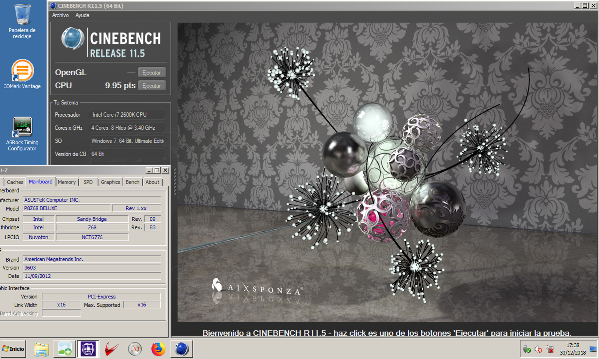This screenshot has width=599, height=359.
Task: Launch Firefox from the taskbar
Action: [158, 349]
